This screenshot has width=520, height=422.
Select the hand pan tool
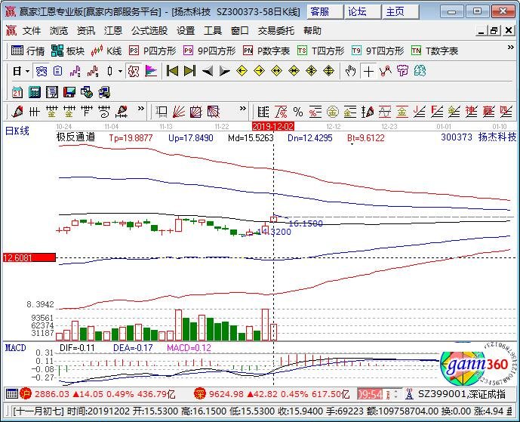tap(350, 71)
